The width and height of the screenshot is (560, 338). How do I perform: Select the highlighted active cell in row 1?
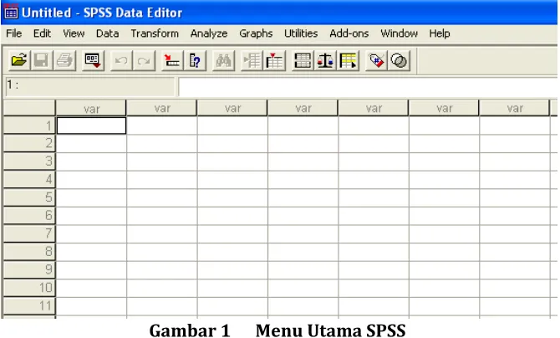point(91,125)
